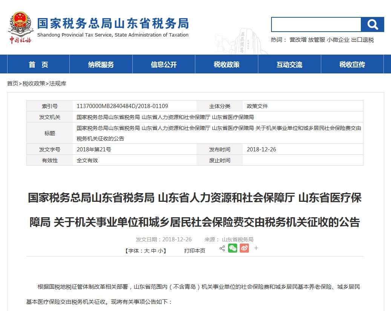Open the 纳税服务 navigation tab

coord(101,64)
